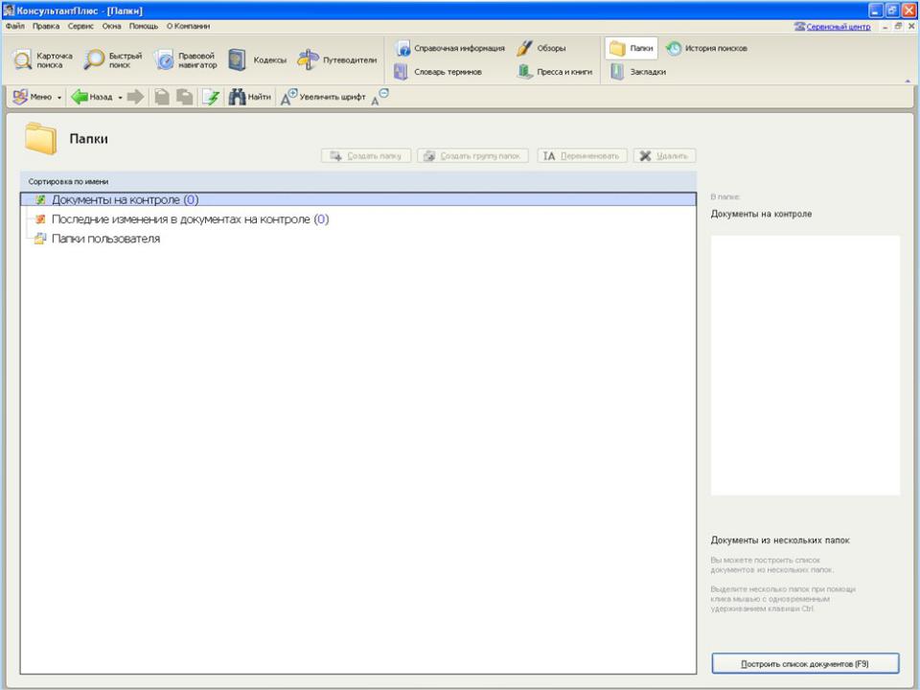This screenshot has width=920, height=690.
Task: Open the Окна menu
Action: click(111, 26)
